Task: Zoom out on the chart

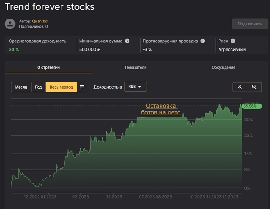Action: pos(254,87)
